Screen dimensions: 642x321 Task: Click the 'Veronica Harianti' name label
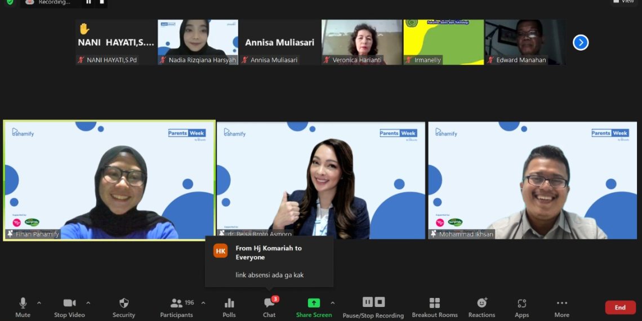tap(357, 60)
